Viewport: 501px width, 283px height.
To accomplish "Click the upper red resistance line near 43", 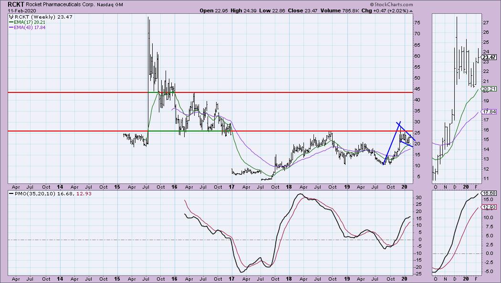I will pos(210,92).
